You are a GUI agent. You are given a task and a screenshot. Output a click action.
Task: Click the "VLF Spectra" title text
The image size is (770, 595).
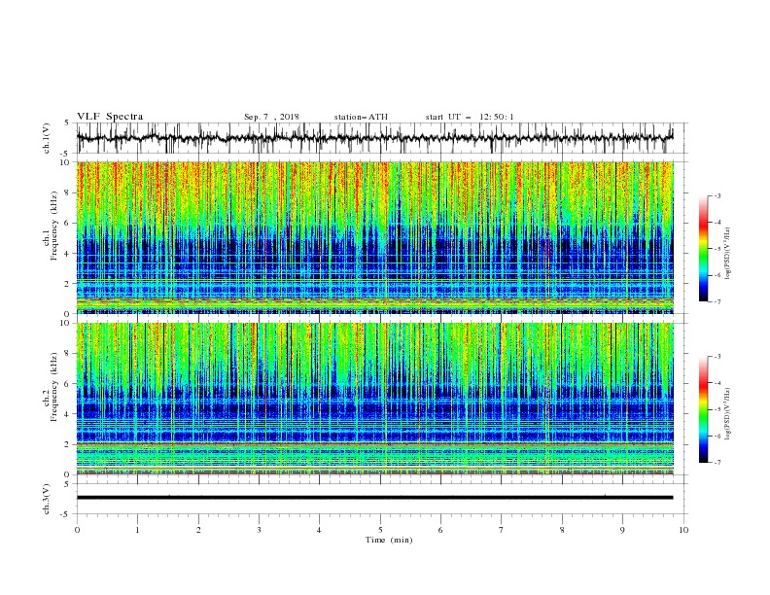[110, 117]
